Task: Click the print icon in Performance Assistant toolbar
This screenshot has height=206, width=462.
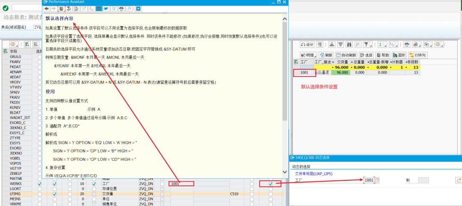Action: (x=121, y=9)
